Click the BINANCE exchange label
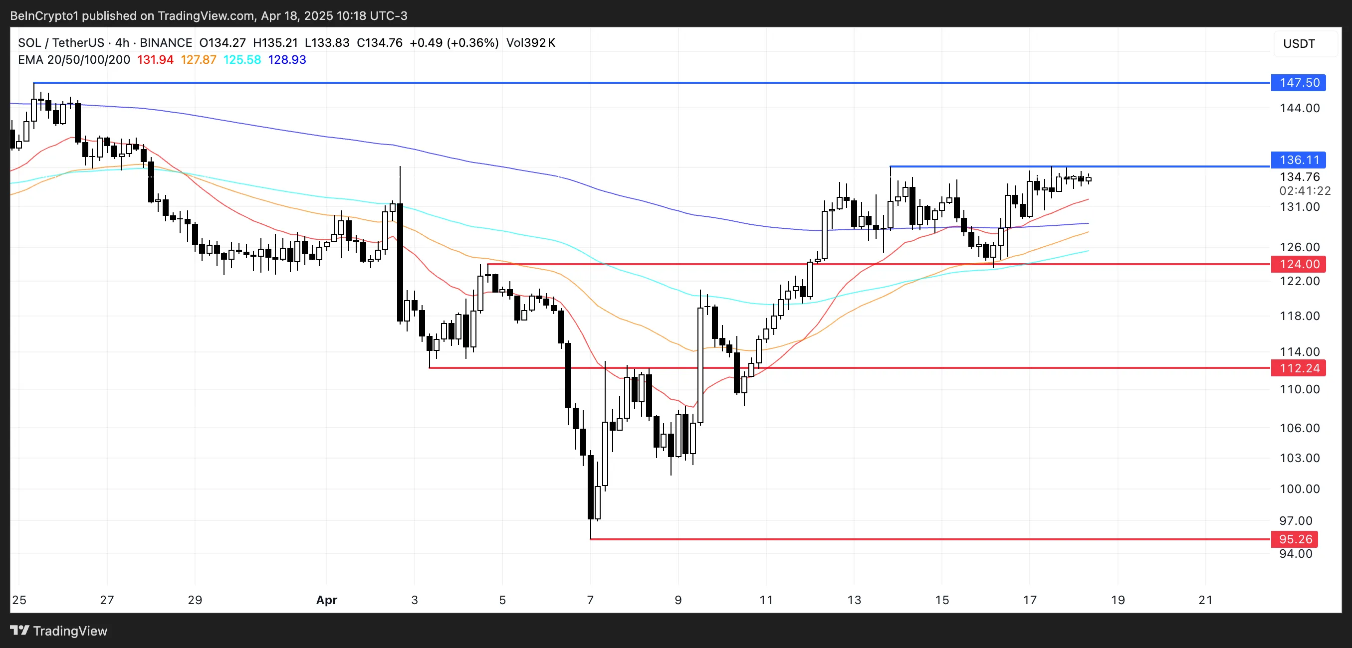Screen dimensions: 1352x648 click(x=166, y=43)
